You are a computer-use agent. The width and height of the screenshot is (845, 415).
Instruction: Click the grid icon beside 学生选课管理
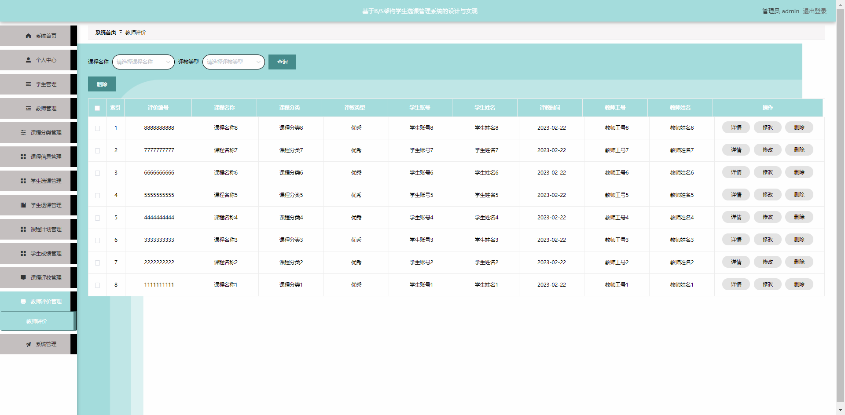point(23,181)
